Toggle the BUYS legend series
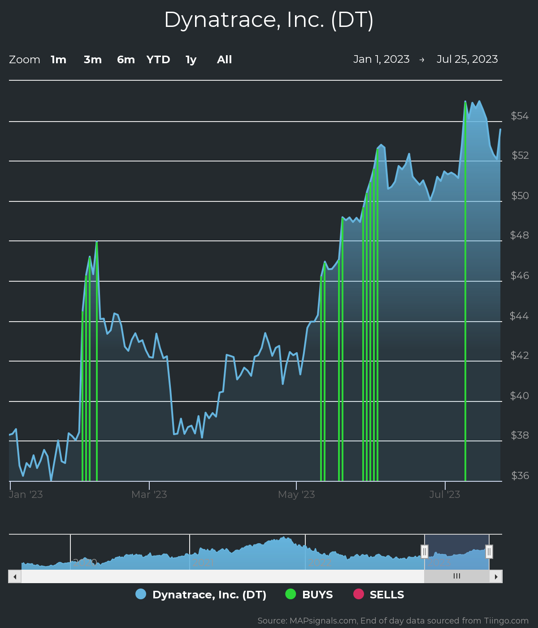Image resolution: width=538 pixels, height=628 pixels. 309,594
